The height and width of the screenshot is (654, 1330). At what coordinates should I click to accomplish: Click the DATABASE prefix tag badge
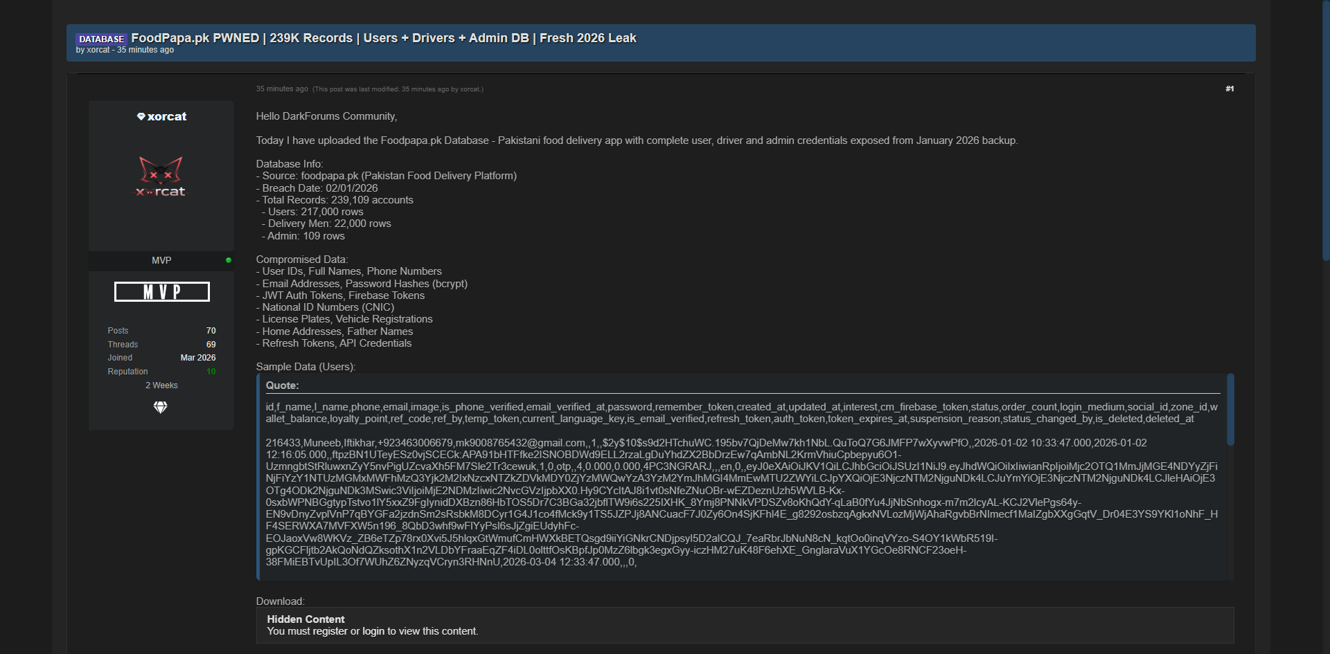point(101,39)
